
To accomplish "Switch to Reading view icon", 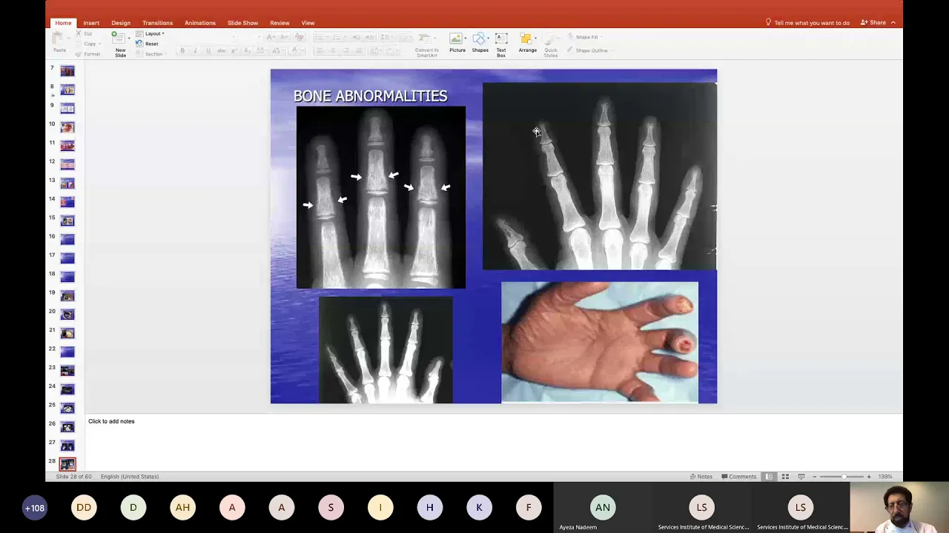I will [801, 477].
